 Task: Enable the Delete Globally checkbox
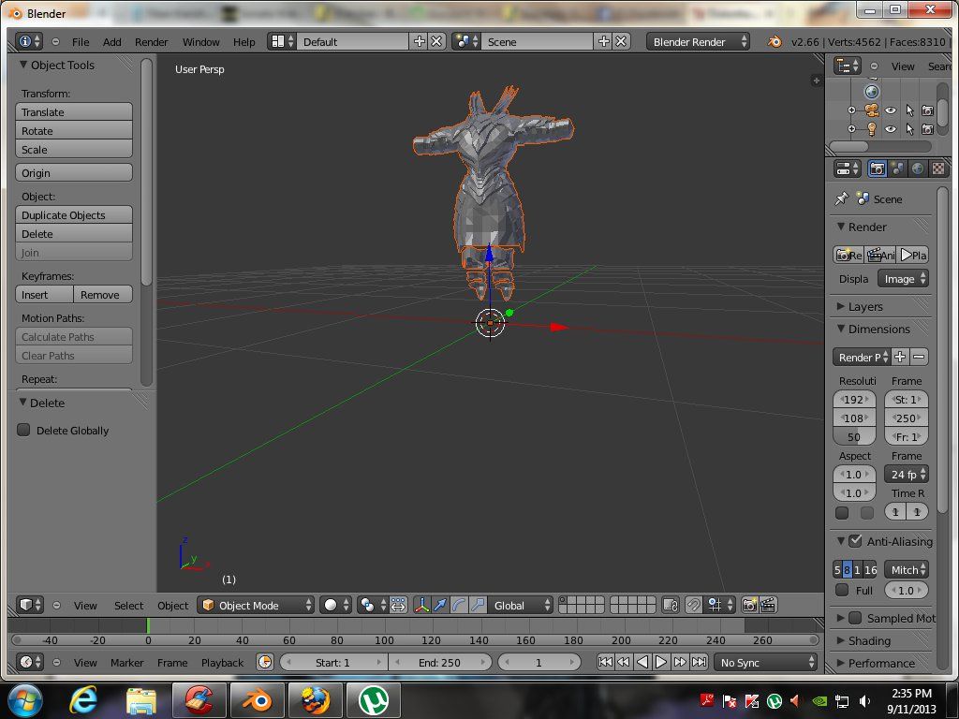click(24, 431)
